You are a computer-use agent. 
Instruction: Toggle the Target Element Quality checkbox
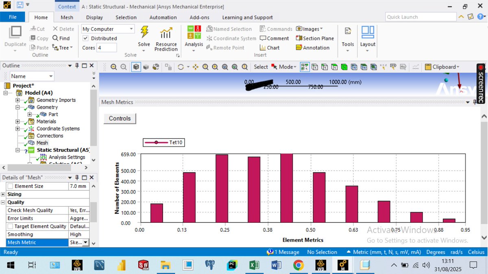[10, 226]
